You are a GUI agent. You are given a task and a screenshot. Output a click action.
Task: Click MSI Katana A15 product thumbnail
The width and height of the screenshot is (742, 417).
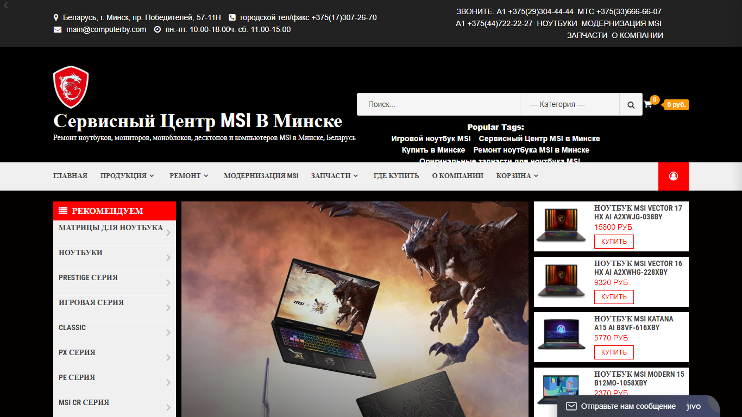(x=562, y=337)
